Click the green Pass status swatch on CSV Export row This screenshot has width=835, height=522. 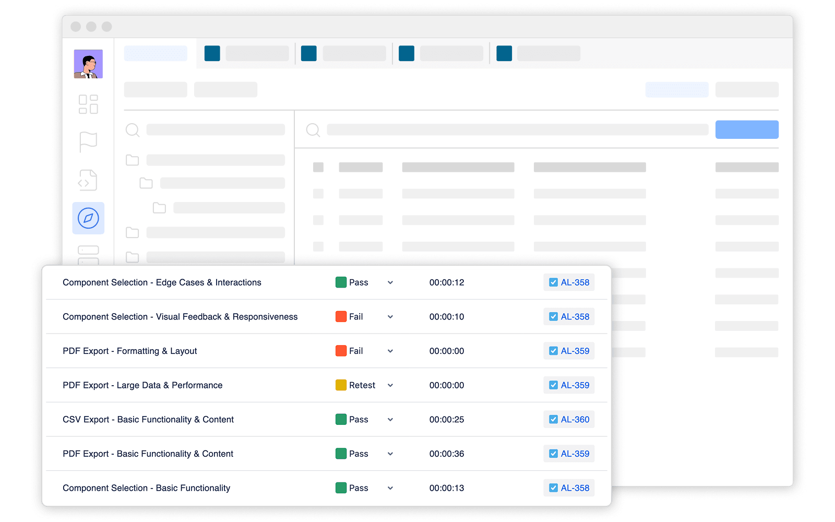coord(341,419)
